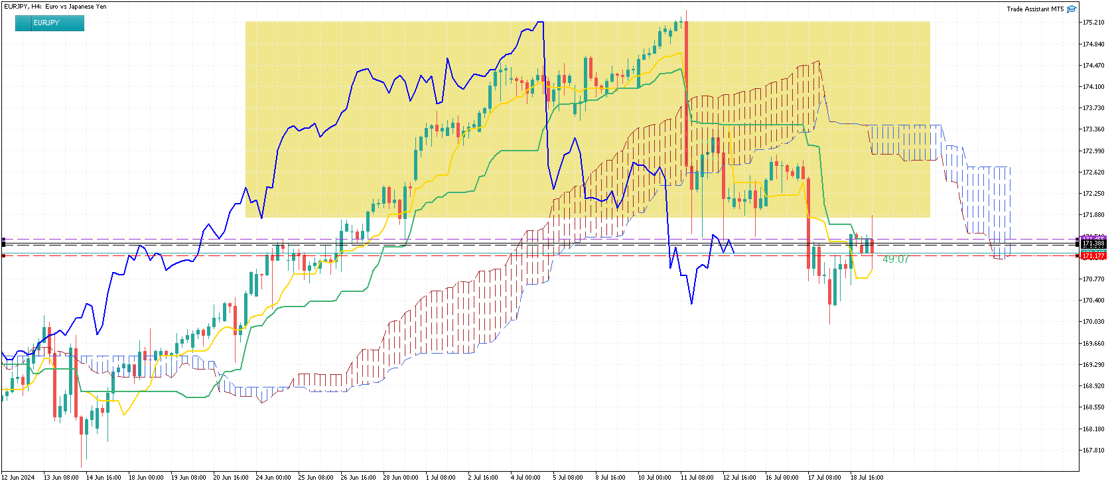Viewport: 1114px width, 485px height.
Task: Select the purple line handle near price scale
Action: (1076, 239)
